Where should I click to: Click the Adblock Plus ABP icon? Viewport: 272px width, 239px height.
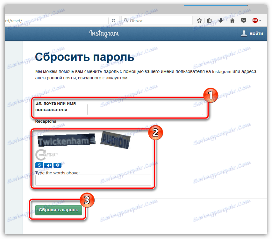coord(255,20)
